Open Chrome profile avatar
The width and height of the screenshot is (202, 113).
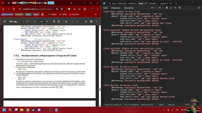click(92, 9)
